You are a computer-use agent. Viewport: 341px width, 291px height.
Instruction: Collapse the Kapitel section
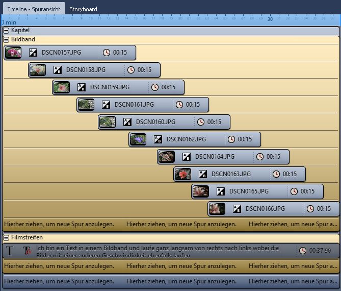tap(6, 31)
